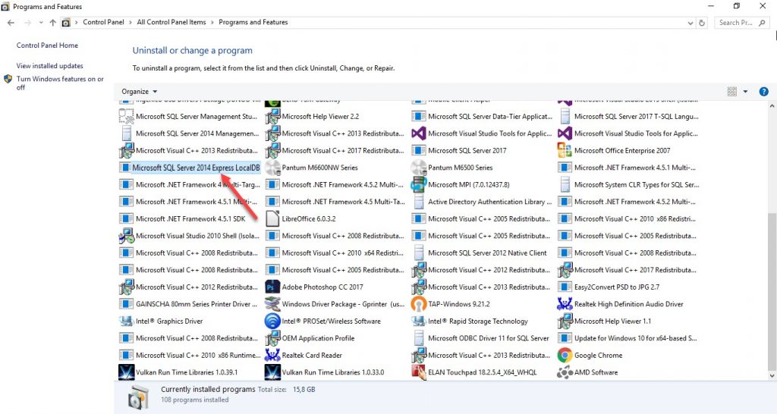Image resolution: width=777 pixels, height=414 pixels.
Task: Expand the view options dropdown arrow
Action: click(x=745, y=92)
